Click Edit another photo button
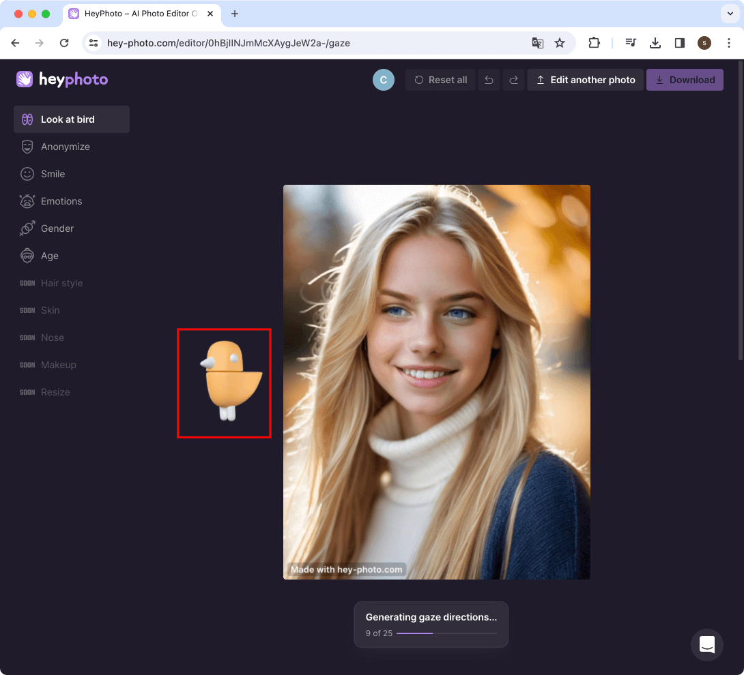This screenshot has height=675, width=744. pos(585,80)
